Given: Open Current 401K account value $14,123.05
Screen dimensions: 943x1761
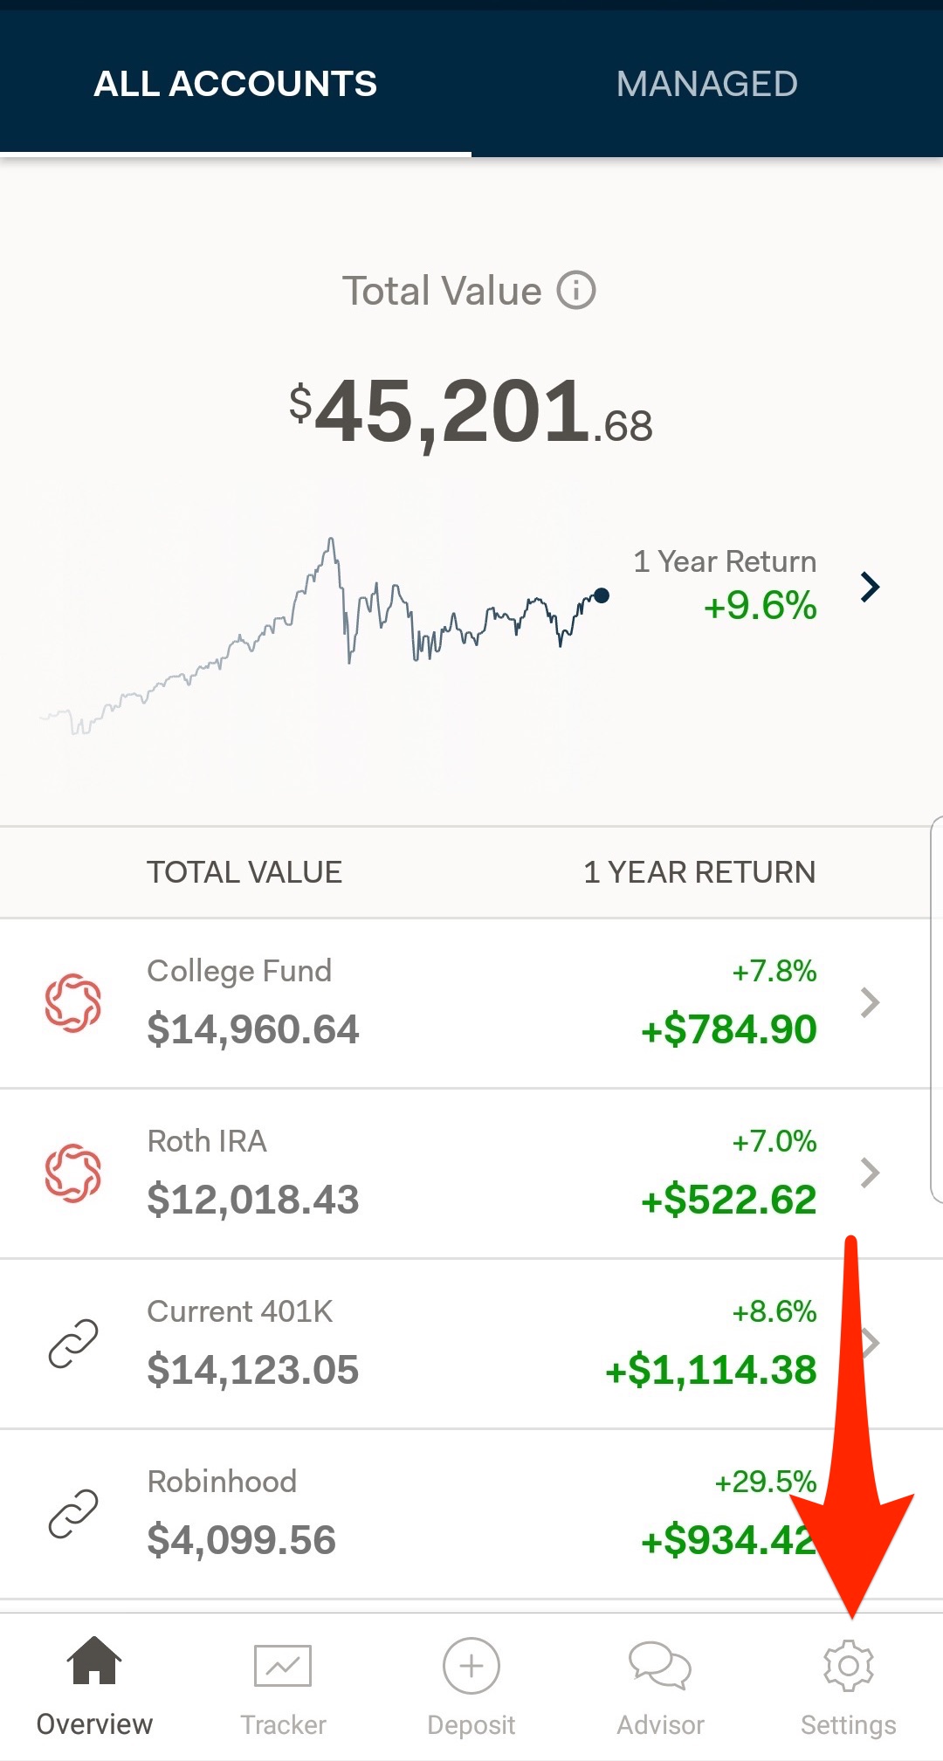Looking at the screenshot, I should tap(253, 1369).
